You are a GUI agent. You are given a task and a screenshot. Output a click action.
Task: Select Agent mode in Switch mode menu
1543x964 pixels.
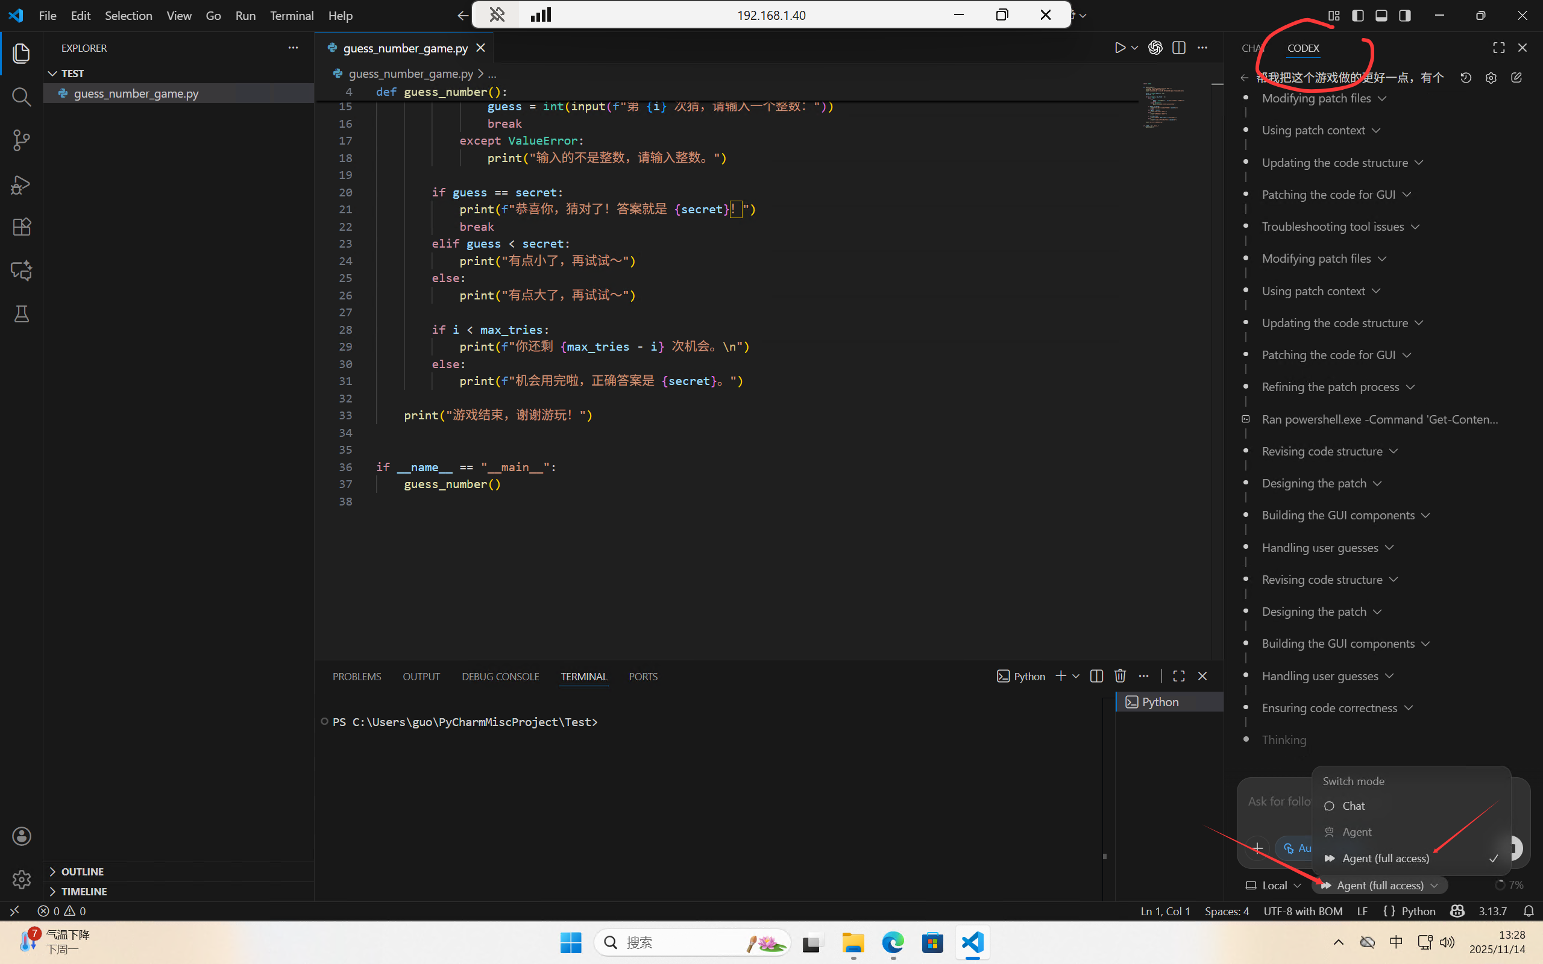(1356, 832)
